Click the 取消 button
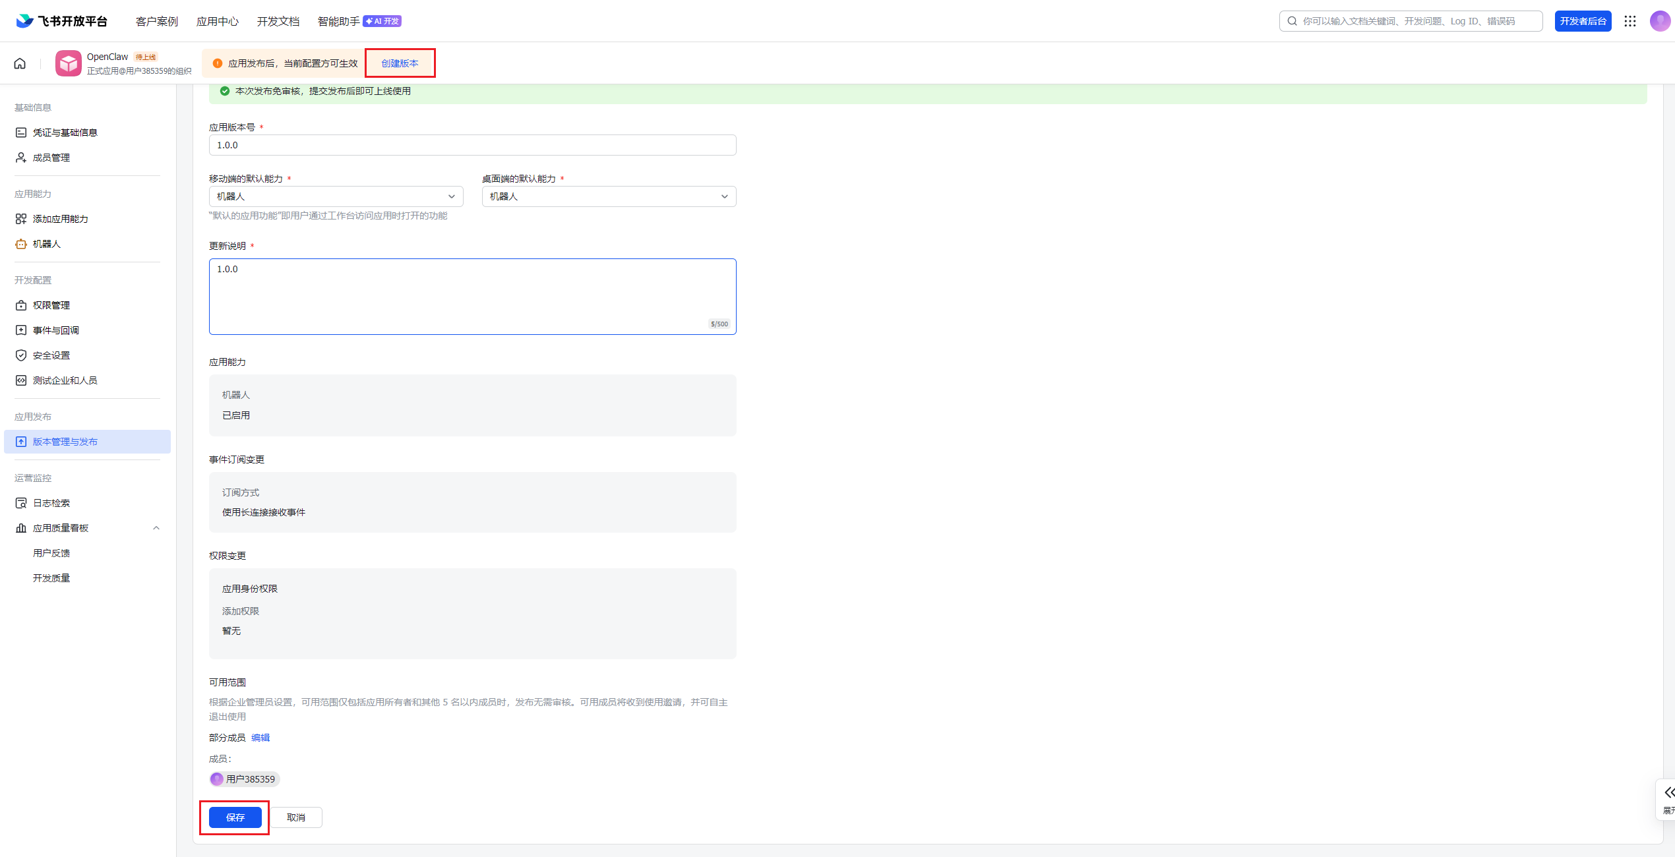The width and height of the screenshot is (1675, 857). pyautogui.click(x=296, y=817)
